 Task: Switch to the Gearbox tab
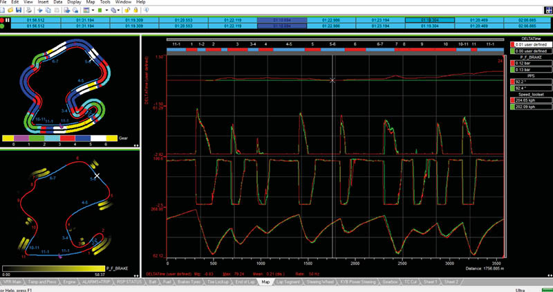(390, 282)
